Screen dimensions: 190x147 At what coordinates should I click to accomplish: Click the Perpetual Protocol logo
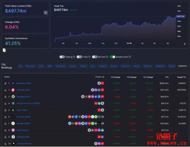pos(13,103)
